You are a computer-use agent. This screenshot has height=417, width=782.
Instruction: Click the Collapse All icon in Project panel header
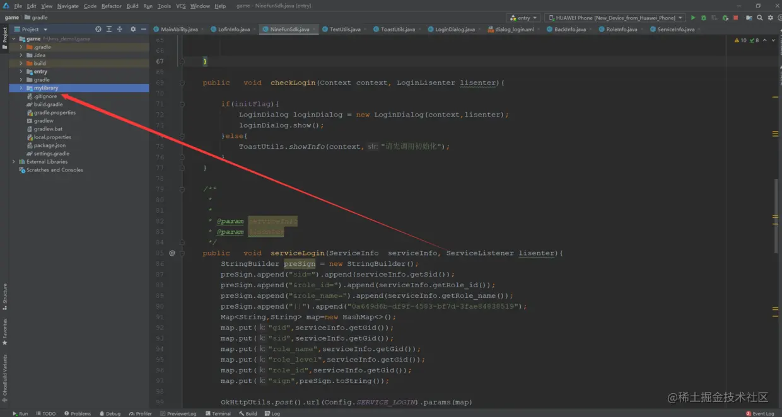120,29
